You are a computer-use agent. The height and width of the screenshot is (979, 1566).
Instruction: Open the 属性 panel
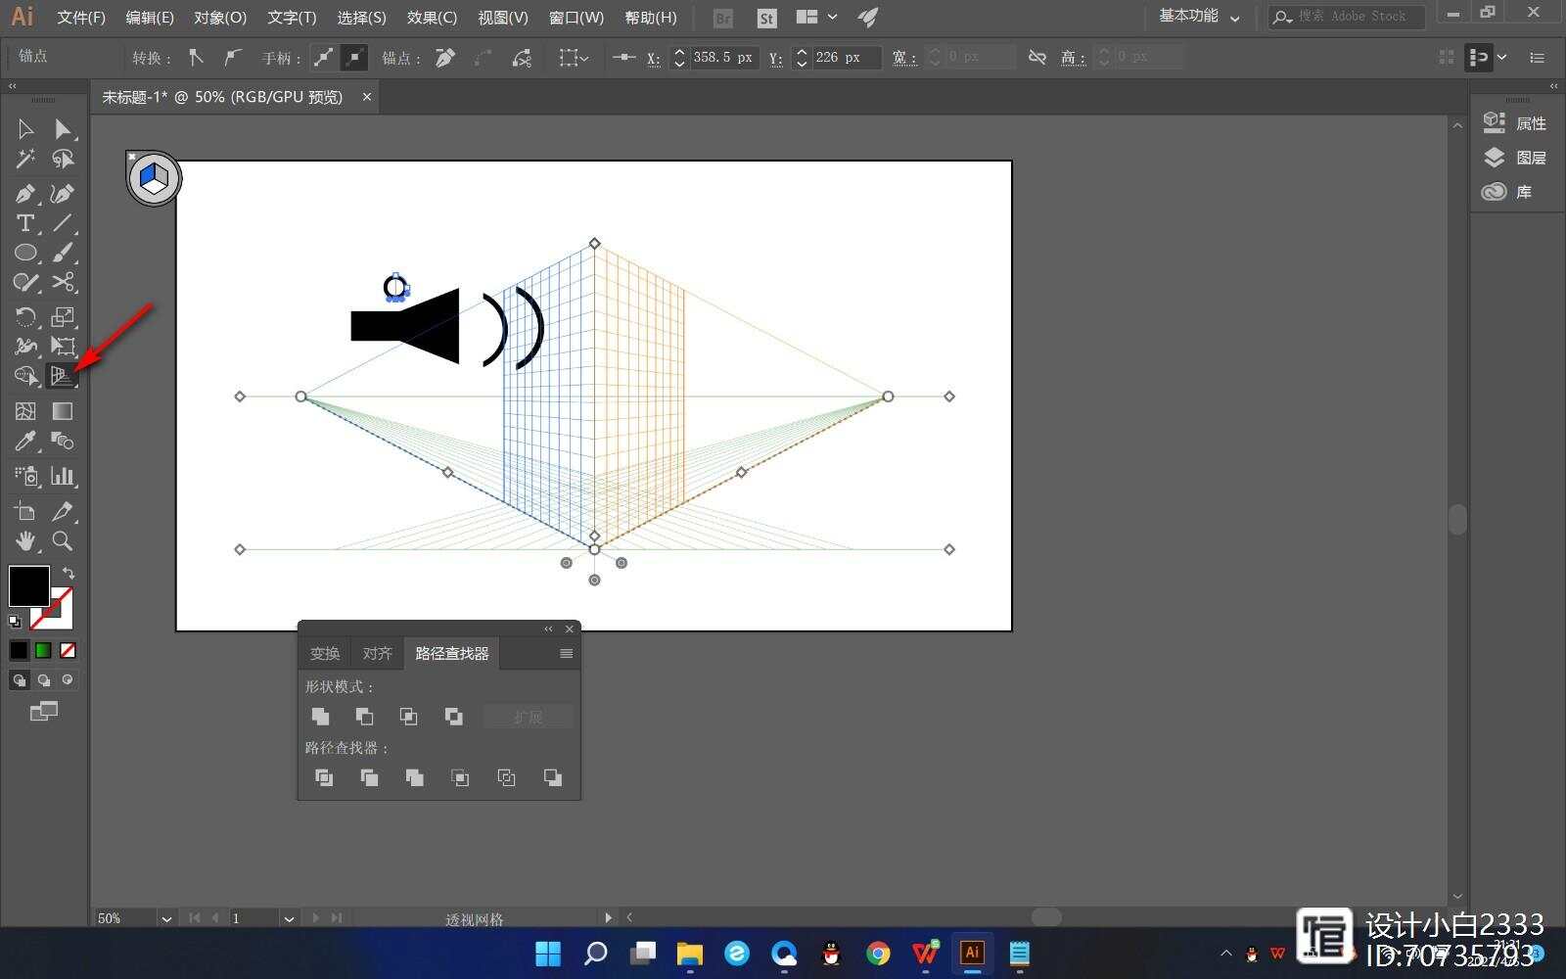(x=1516, y=123)
